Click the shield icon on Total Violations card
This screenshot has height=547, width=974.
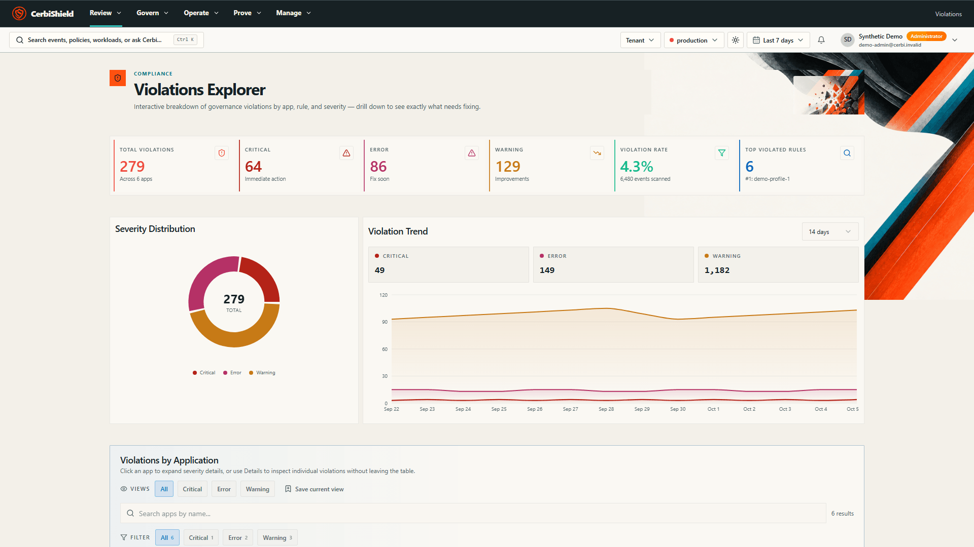coord(222,153)
